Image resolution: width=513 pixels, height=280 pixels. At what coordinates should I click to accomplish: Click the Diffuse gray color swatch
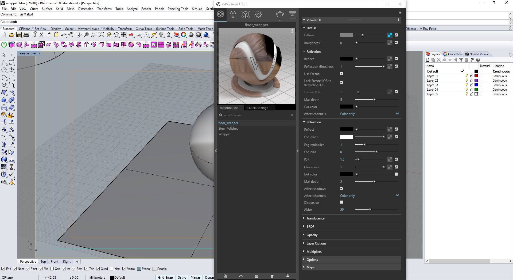[x=346, y=35]
